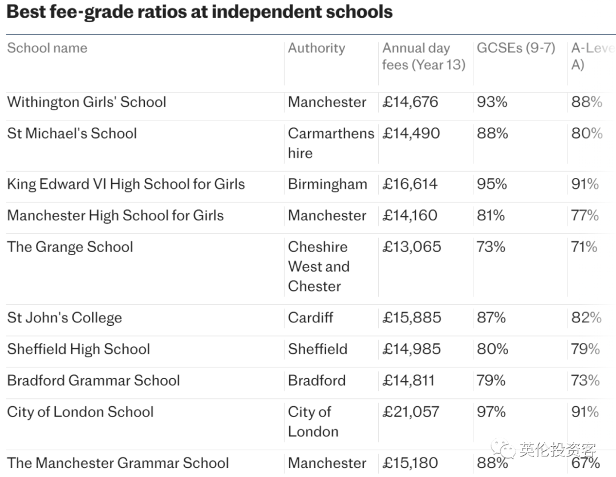This screenshot has width=616, height=477.
Task: Click The Grange School name
Action: pos(70,247)
